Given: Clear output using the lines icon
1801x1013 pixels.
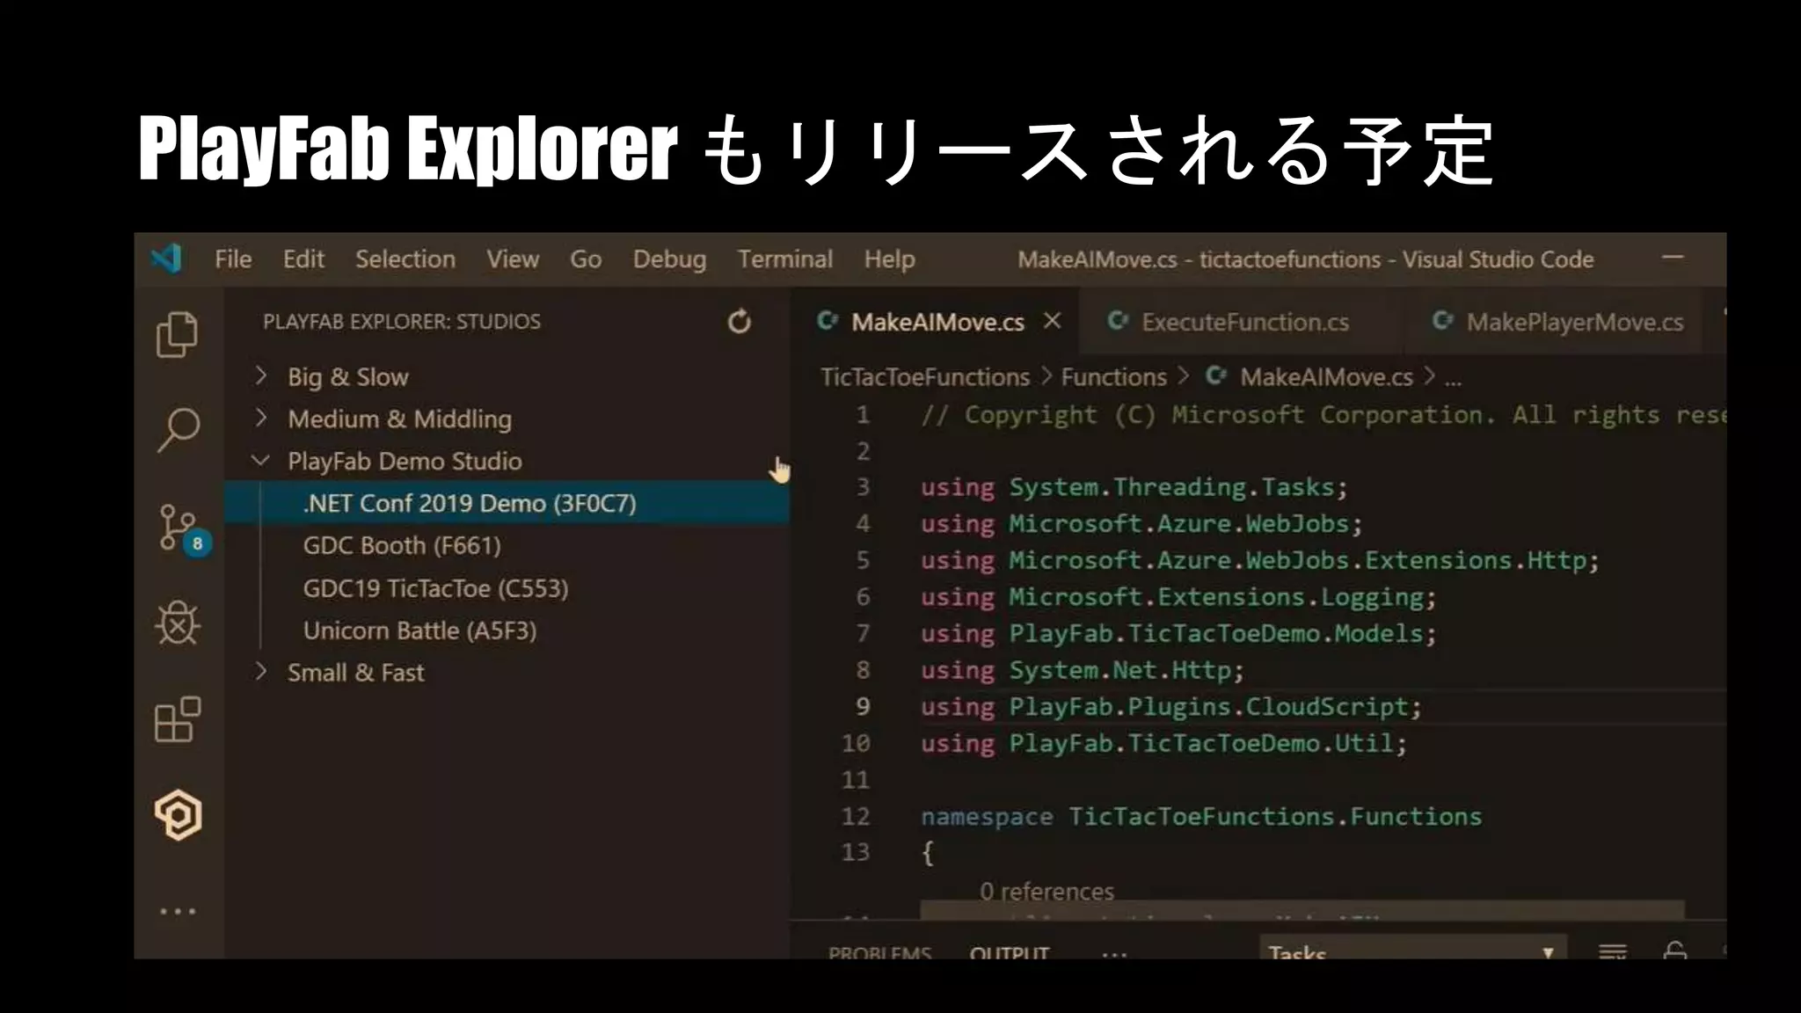Looking at the screenshot, I should click(x=1613, y=951).
